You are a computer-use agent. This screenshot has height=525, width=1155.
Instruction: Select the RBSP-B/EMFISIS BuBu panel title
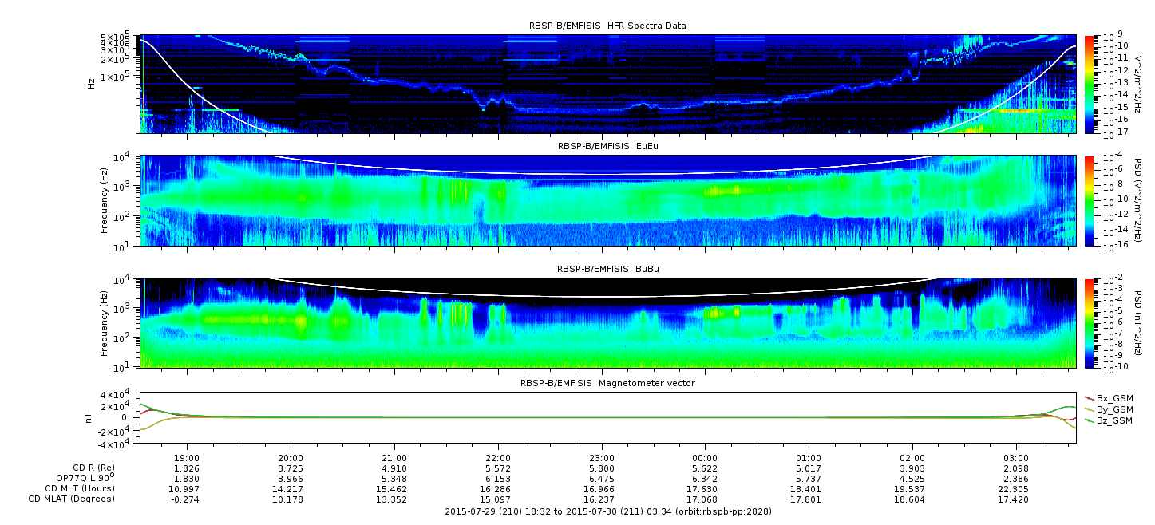607,270
